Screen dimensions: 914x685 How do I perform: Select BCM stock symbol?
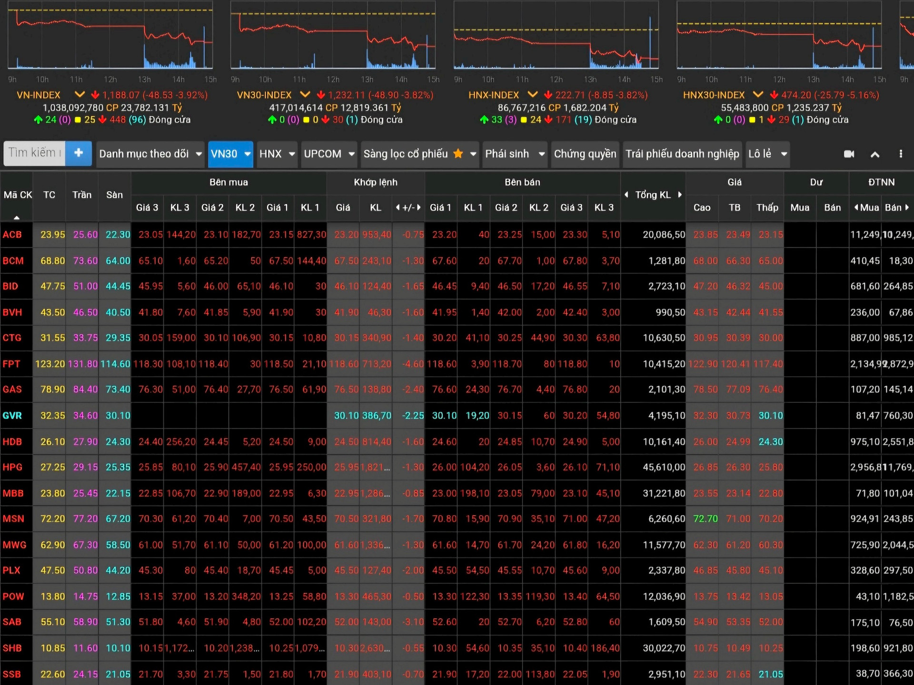click(x=13, y=261)
